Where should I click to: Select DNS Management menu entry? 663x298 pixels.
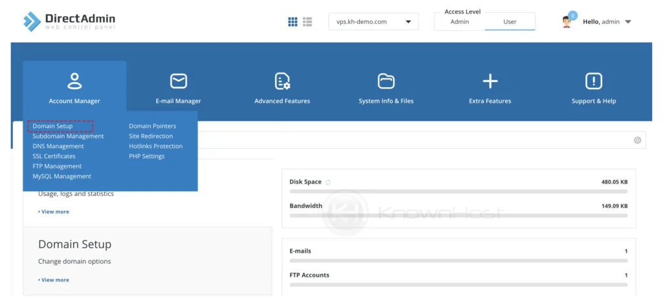[58, 146]
